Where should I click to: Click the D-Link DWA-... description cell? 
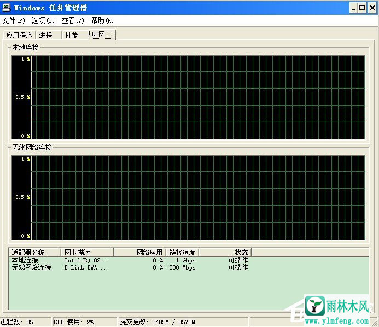point(86,267)
